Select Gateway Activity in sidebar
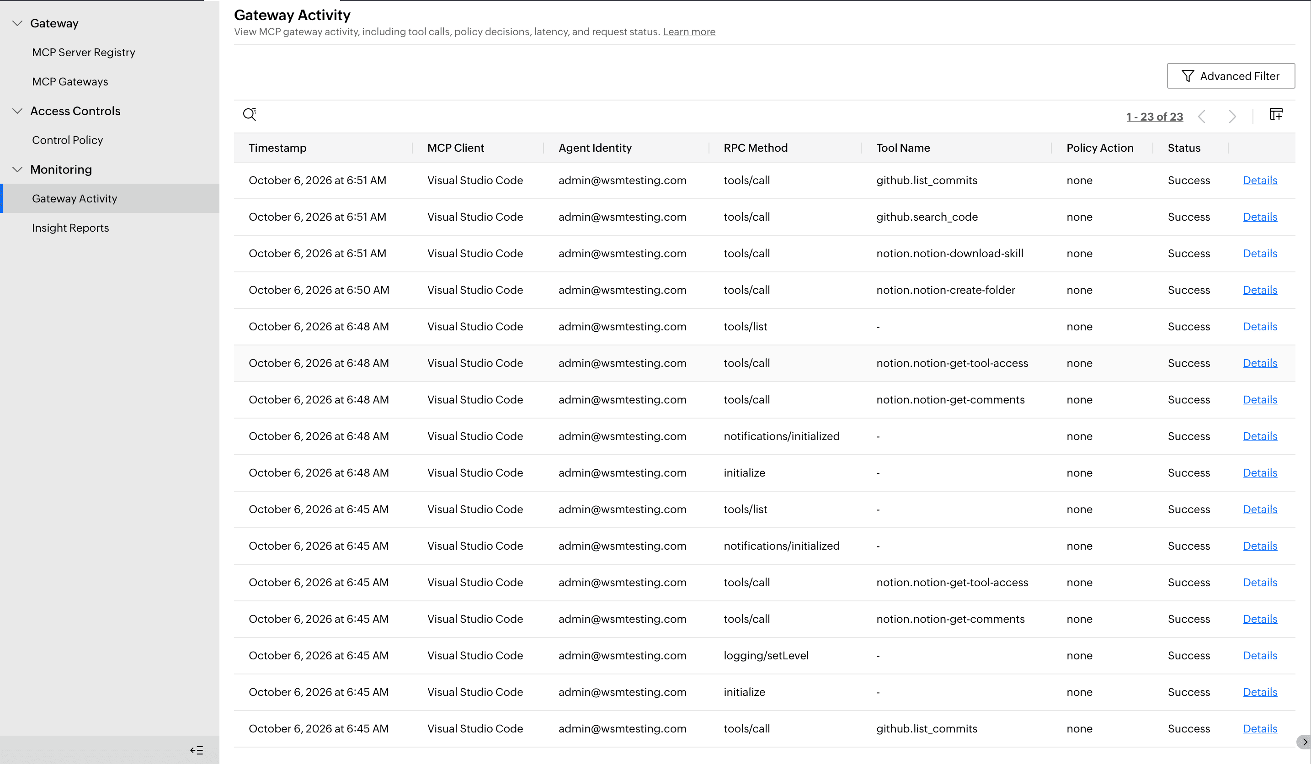1311x764 pixels. 110,198
